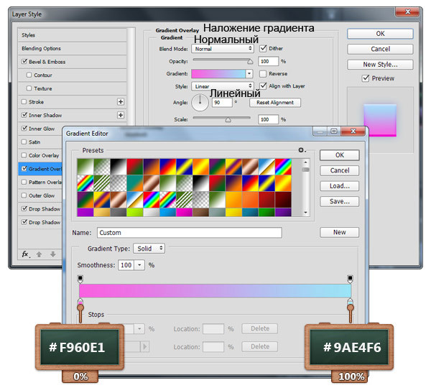Move effect down with down arrow icon
The image size is (431, 388).
tap(52, 254)
